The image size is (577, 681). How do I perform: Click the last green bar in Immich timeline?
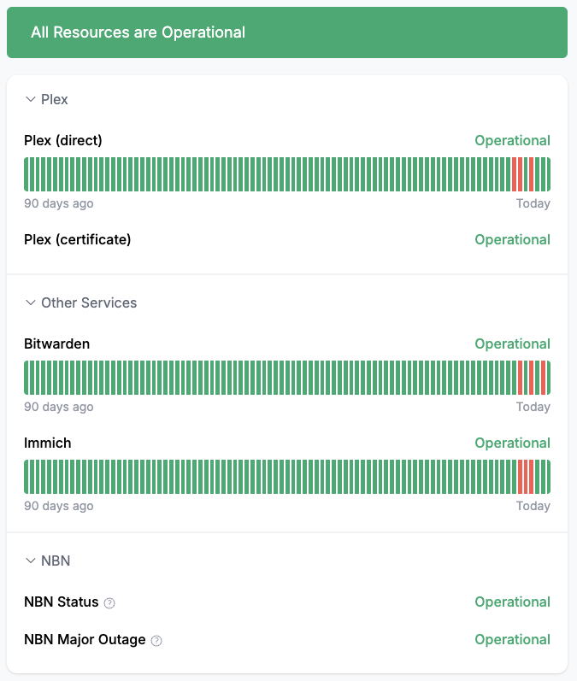click(x=547, y=477)
